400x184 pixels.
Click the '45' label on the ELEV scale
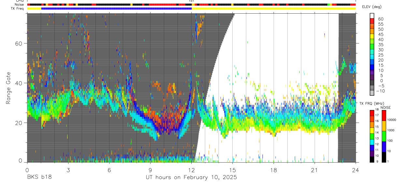tap(380, 34)
